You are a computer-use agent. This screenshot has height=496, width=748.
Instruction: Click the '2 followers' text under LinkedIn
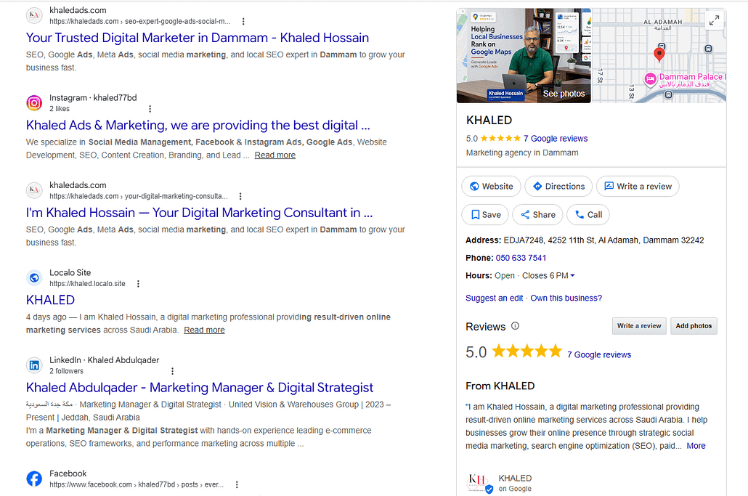[66, 371]
